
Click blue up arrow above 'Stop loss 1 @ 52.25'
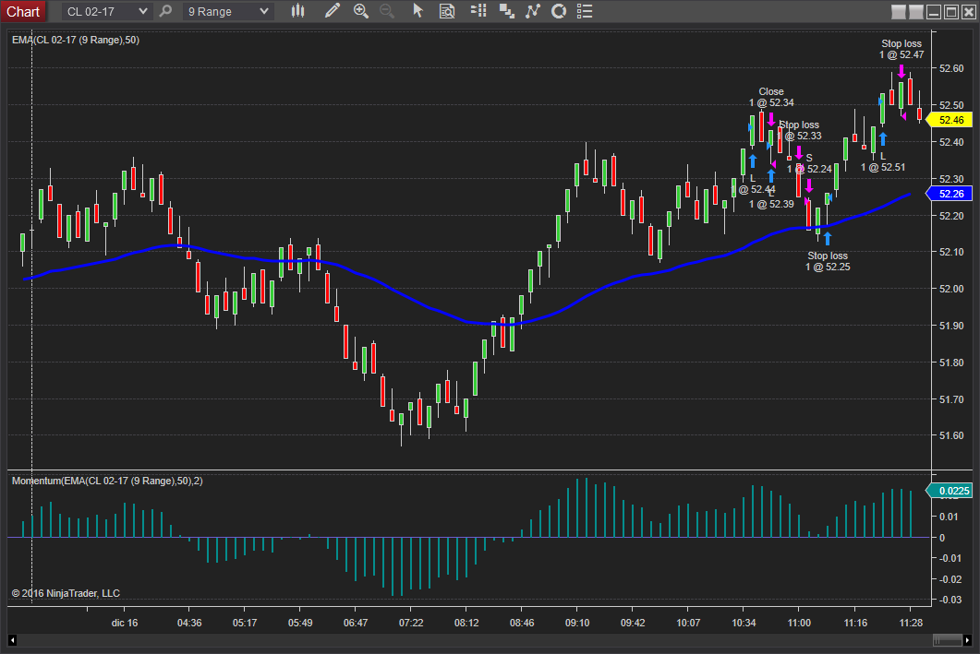(x=828, y=238)
